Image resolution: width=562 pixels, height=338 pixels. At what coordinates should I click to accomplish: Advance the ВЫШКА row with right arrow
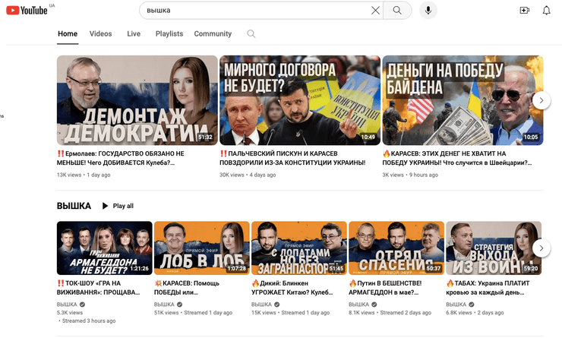pos(541,248)
